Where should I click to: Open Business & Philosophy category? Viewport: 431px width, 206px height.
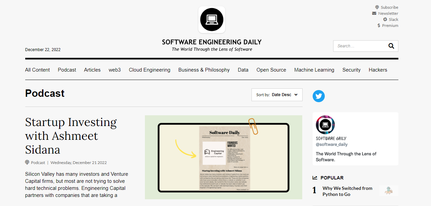[204, 70]
